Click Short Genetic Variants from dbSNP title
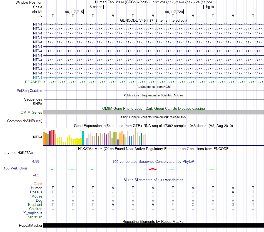This screenshot has height=232, width=264. pos(153,117)
